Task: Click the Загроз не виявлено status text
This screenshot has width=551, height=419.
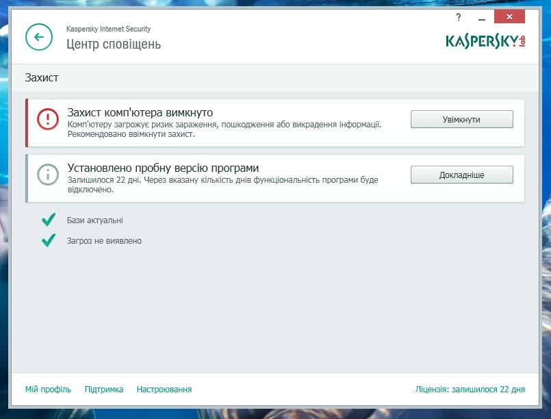Action: click(x=104, y=241)
